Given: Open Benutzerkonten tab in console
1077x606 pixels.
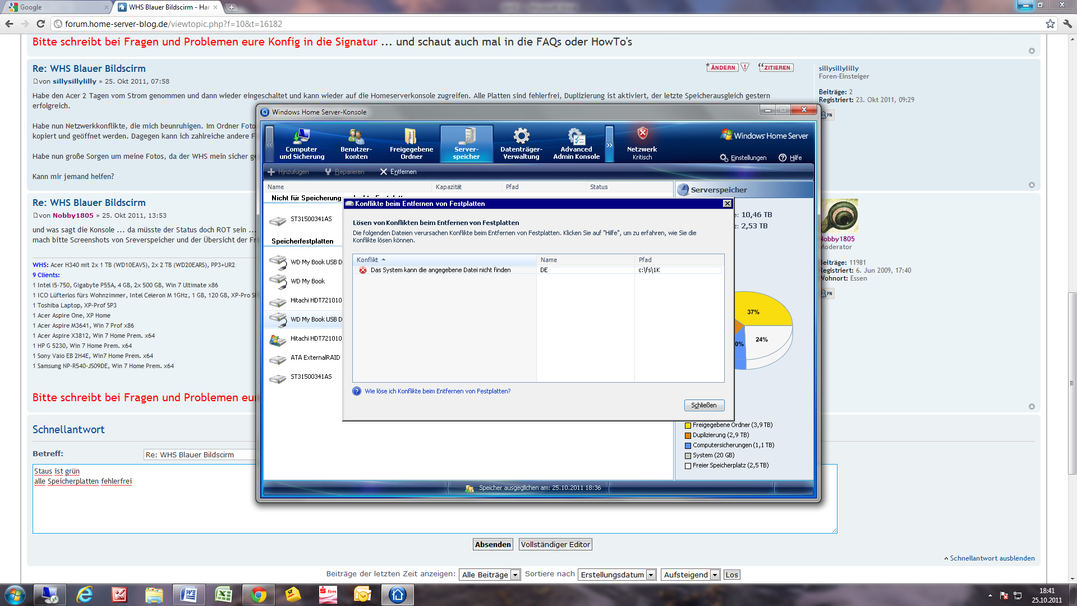Looking at the screenshot, I should pyautogui.click(x=356, y=144).
